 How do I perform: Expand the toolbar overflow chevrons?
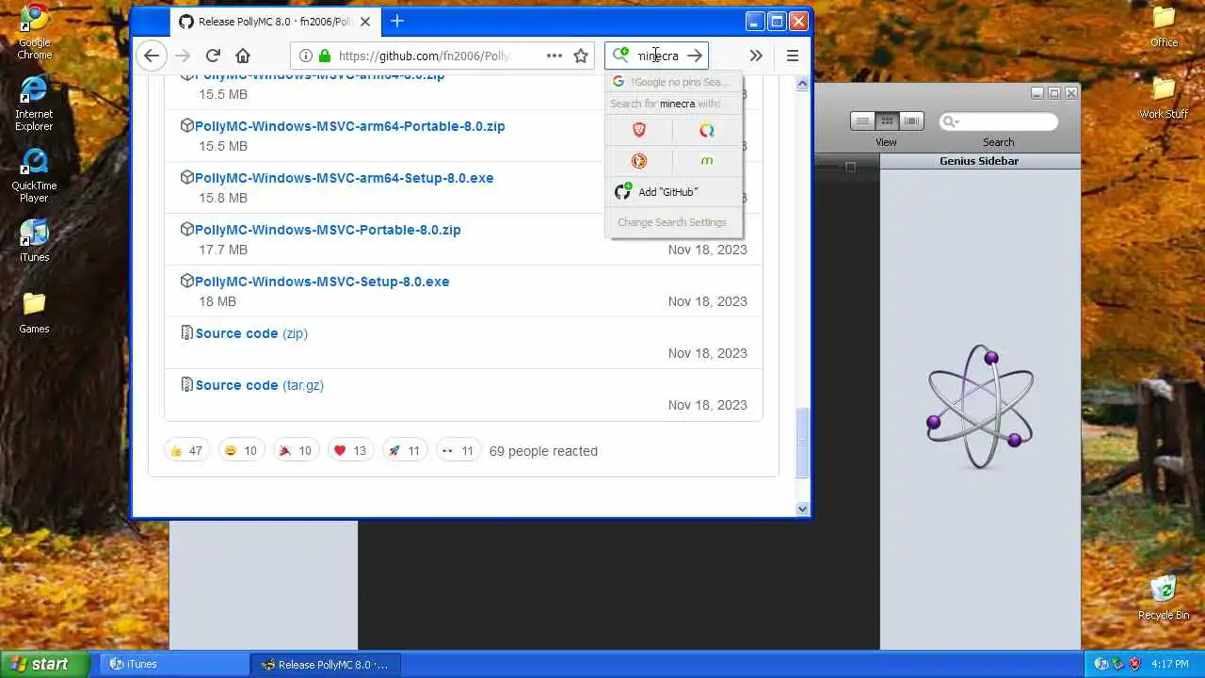[x=756, y=56]
